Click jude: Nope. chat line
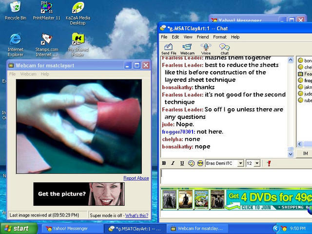The image size is (312, 234). pyautogui.click(x=178, y=124)
